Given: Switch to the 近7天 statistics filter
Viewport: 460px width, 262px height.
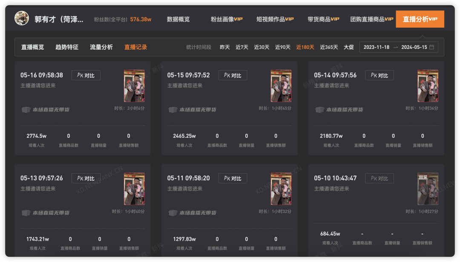Looking at the screenshot, I should tap(241, 47).
